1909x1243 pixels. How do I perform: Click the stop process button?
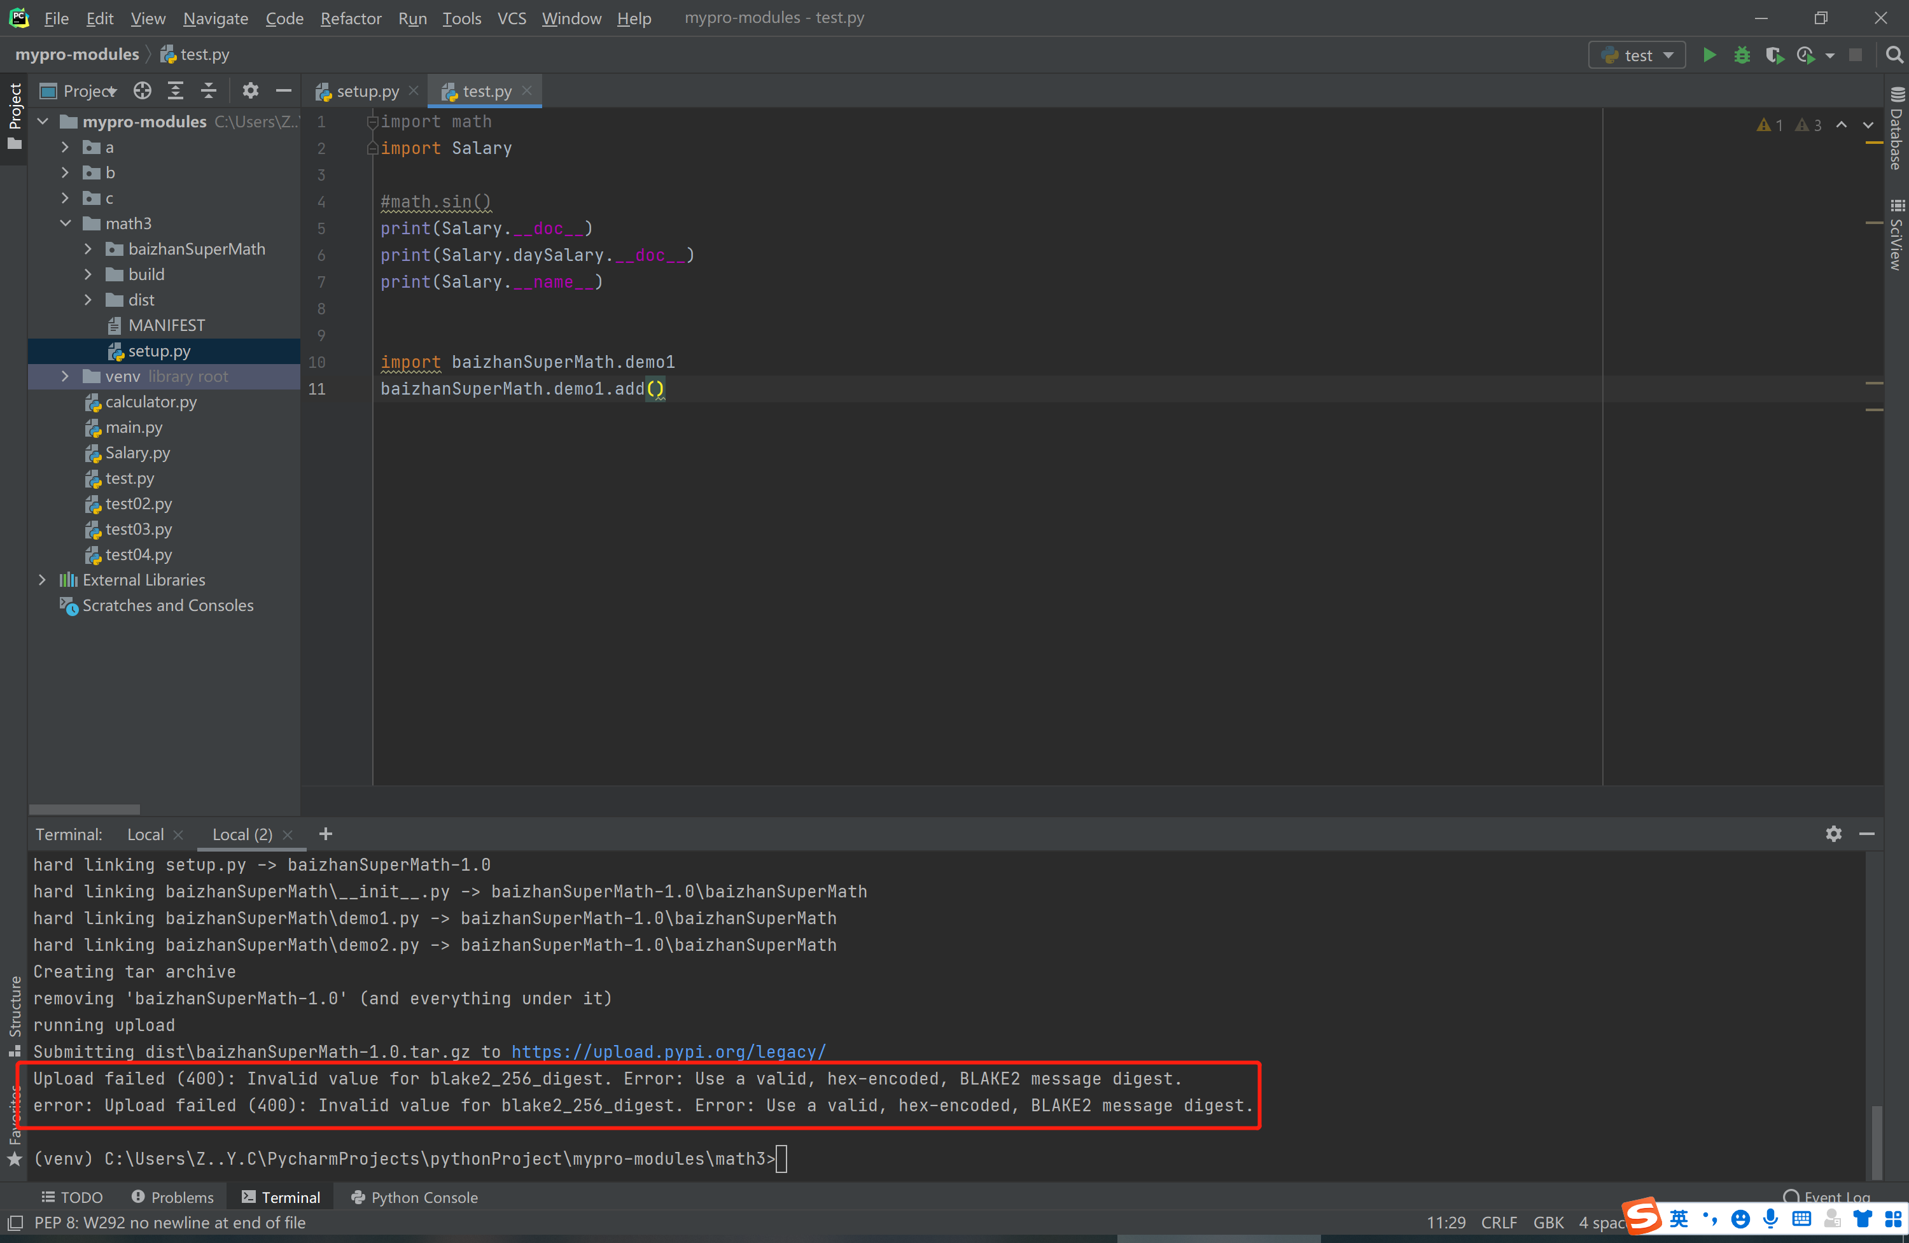click(x=1856, y=55)
